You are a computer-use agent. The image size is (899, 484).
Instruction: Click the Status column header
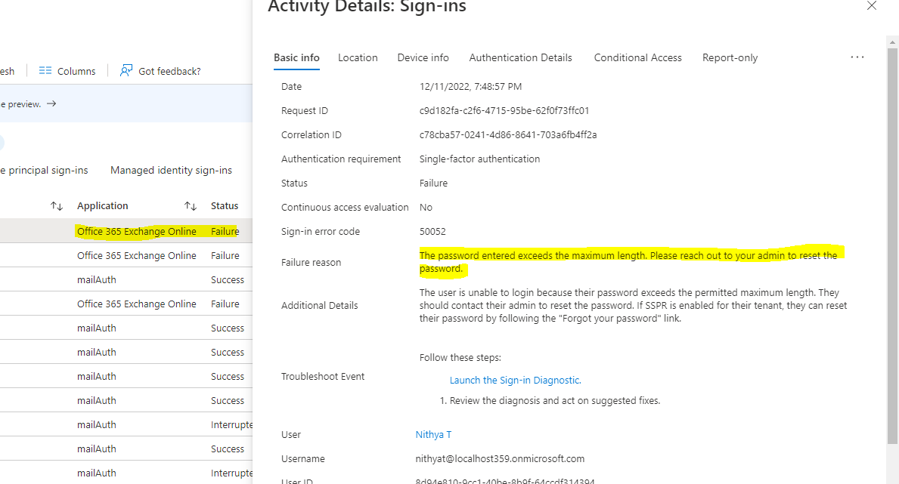click(x=224, y=205)
